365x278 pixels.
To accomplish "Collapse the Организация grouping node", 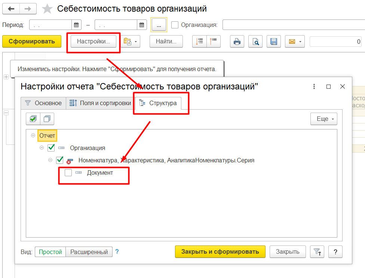I will pos(42,148).
